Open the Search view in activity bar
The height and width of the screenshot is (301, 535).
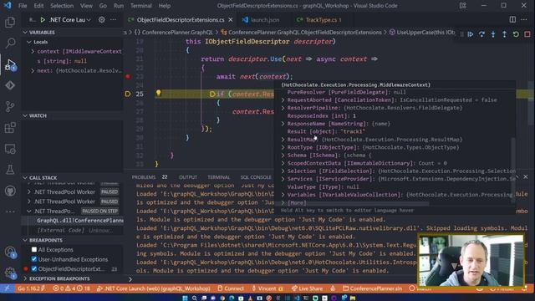pos(10,43)
